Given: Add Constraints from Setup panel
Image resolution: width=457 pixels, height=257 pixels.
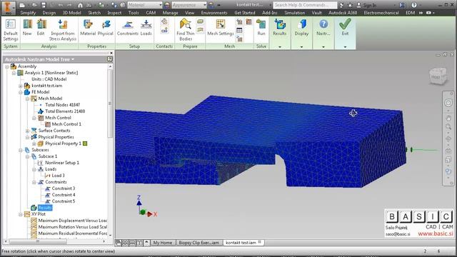Looking at the screenshot, I should point(127,28).
